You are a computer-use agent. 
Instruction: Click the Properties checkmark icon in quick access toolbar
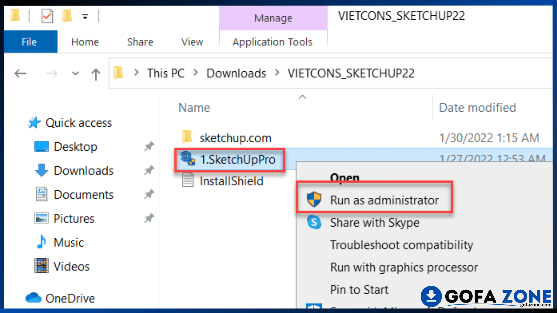(x=47, y=16)
